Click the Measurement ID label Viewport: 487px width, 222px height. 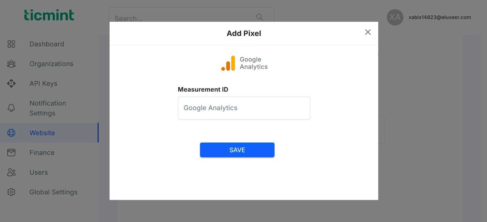tap(203, 89)
